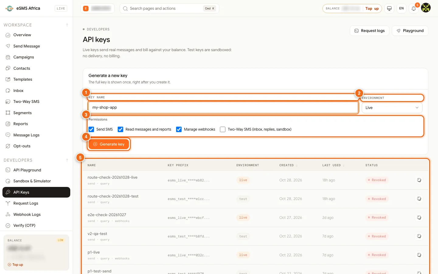Click the Message Logs sidebar icon
Screen dimensions: 438x274
coord(8,135)
